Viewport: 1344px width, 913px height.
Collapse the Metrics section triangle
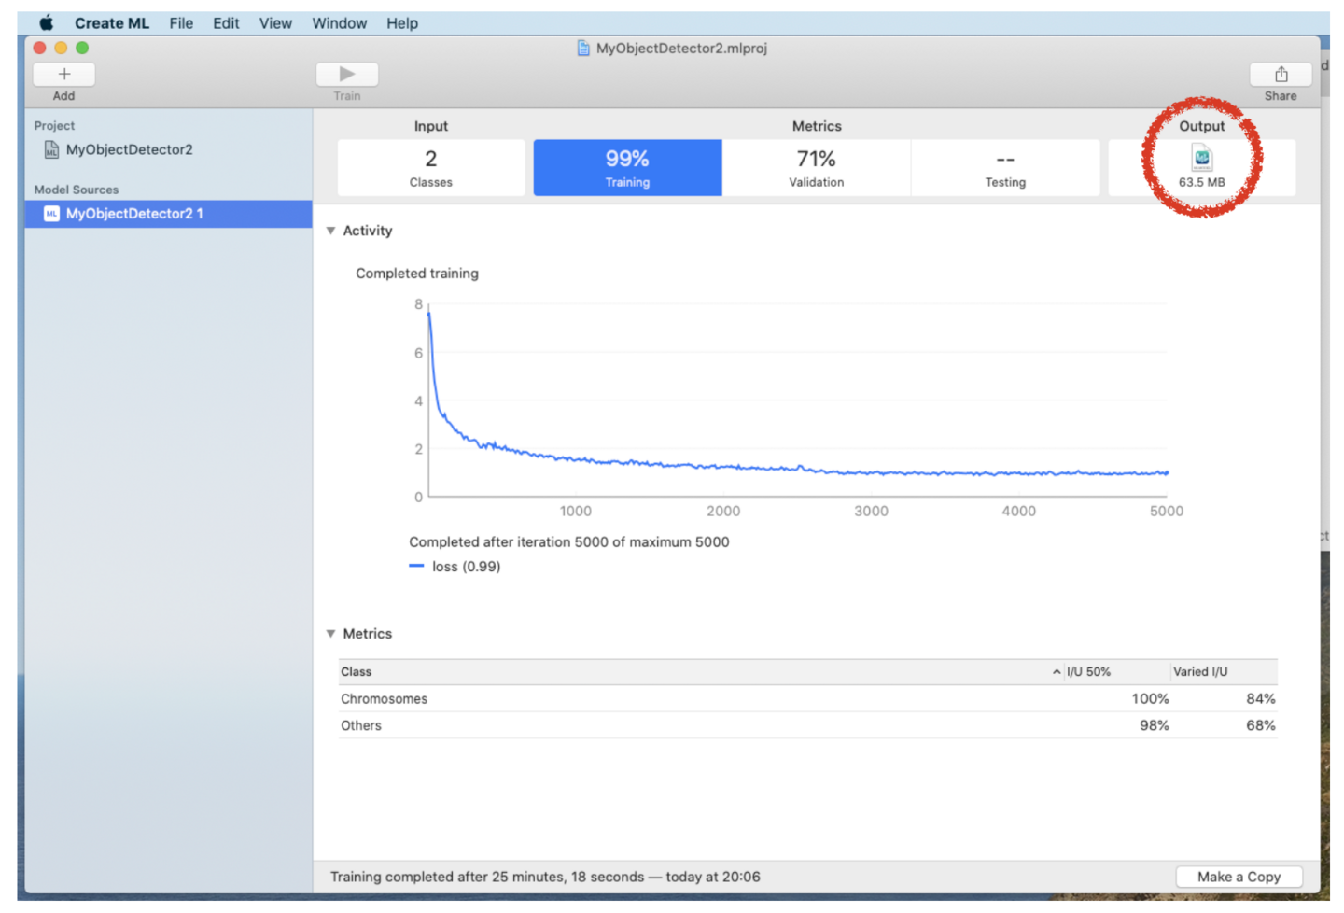click(330, 634)
